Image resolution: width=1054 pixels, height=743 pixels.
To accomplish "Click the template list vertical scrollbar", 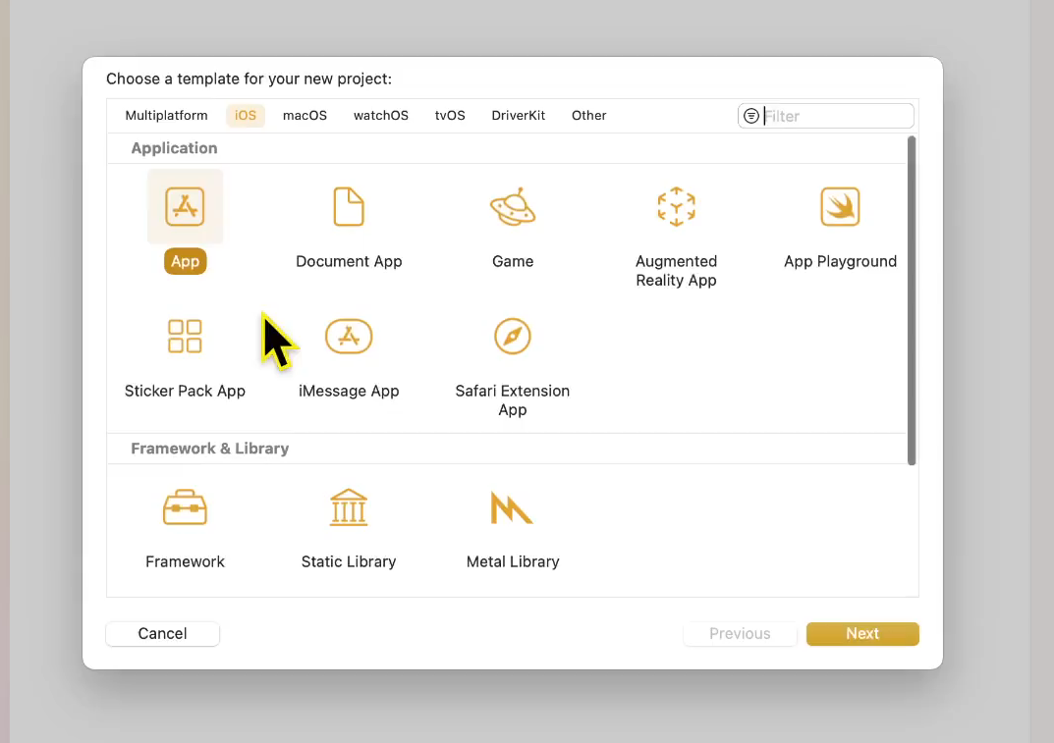I will pos(912,300).
